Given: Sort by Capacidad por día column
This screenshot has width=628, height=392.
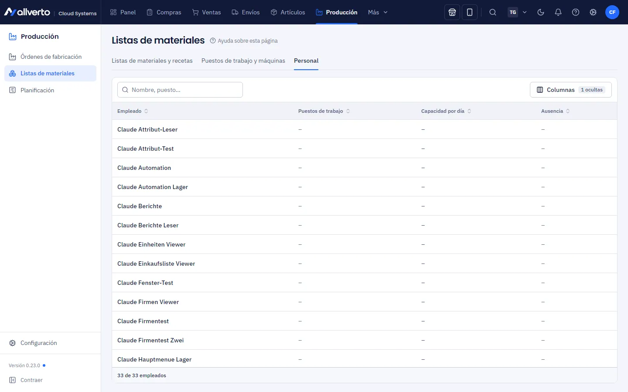Looking at the screenshot, I should [x=446, y=111].
